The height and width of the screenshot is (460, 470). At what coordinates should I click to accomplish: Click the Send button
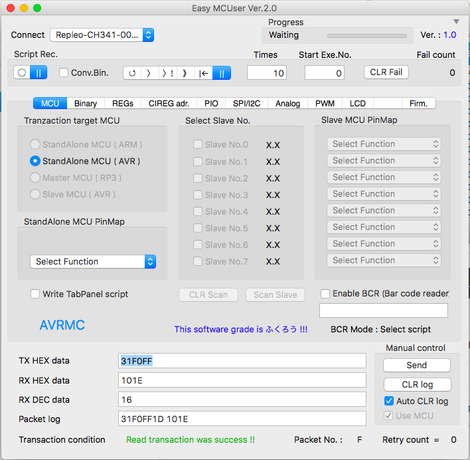[417, 365]
